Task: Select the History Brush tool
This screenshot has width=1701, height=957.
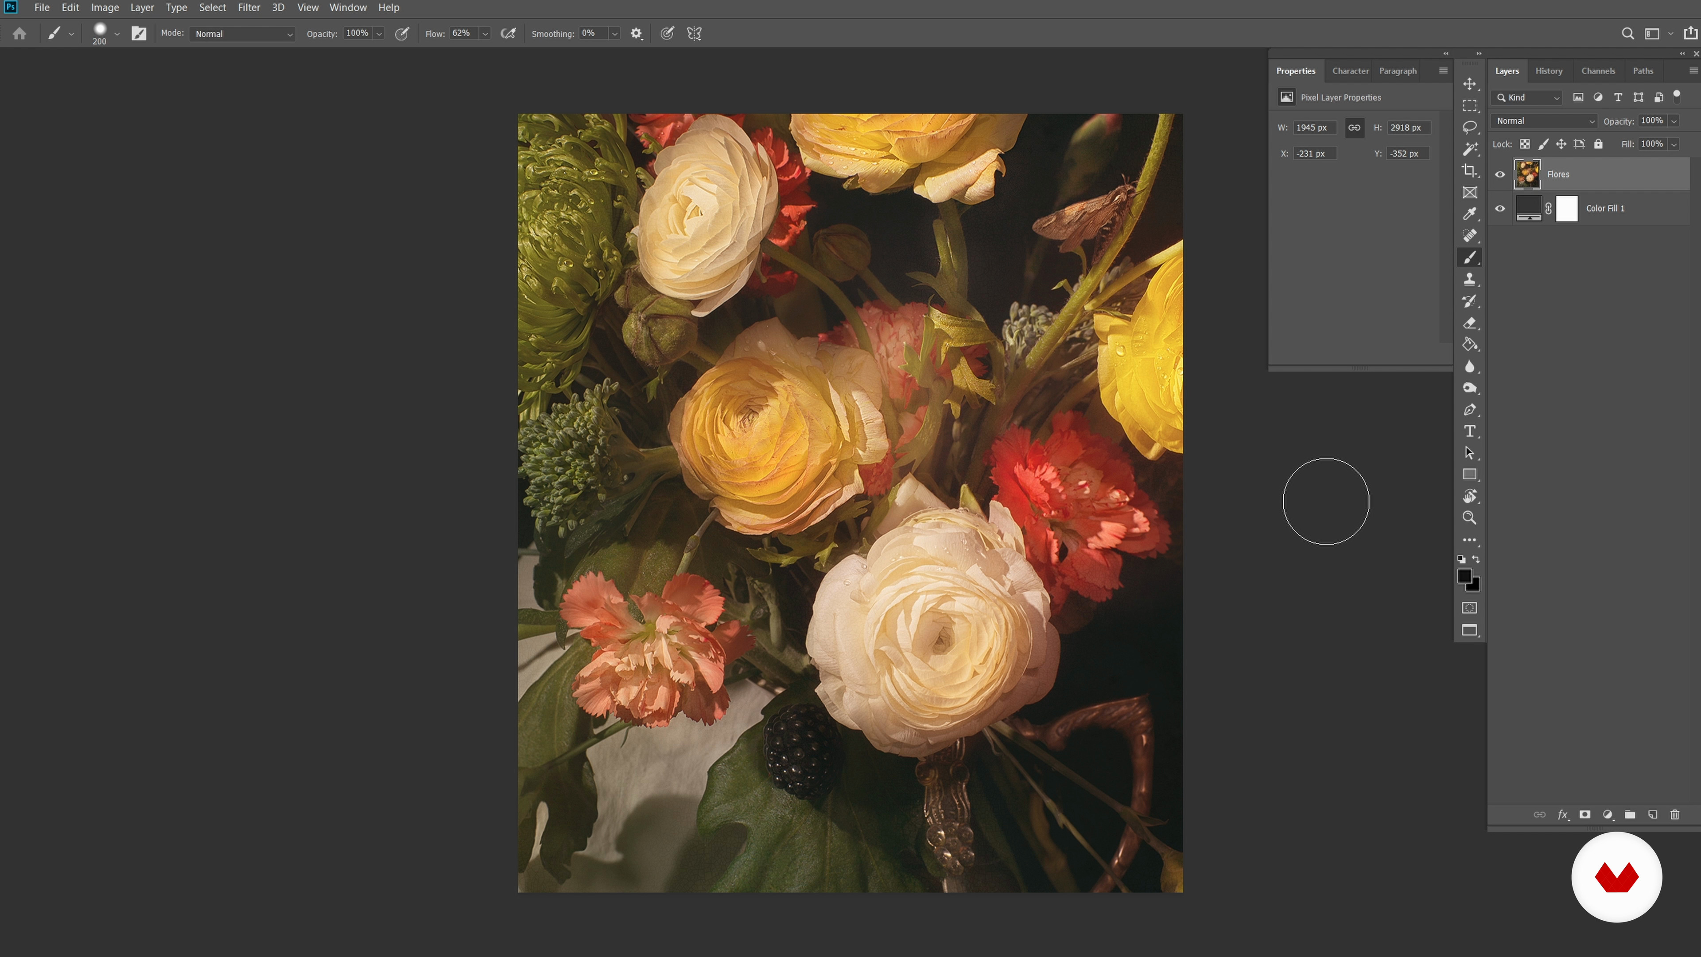Action: click(x=1469, y=301)
